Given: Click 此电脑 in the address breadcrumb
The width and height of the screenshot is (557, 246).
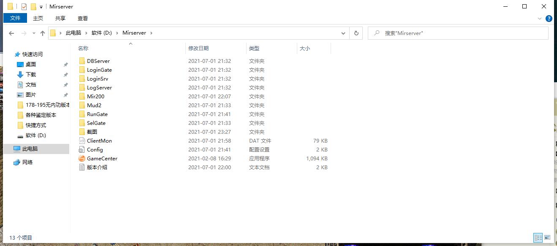Looking at the screenshot, I should pos(73,33).
